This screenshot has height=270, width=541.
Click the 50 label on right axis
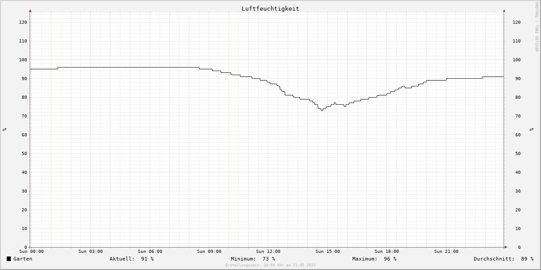(518, 153)
